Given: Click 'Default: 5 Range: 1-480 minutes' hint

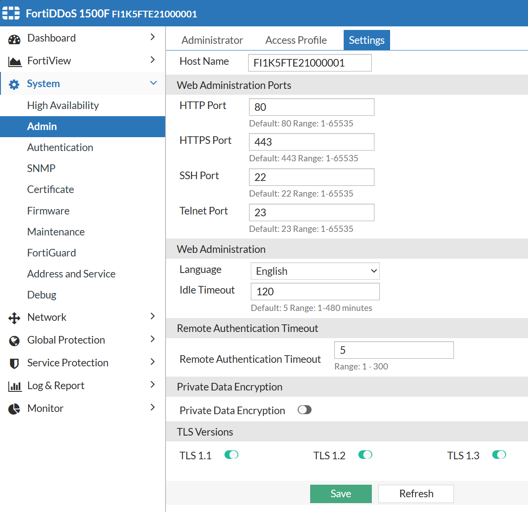Looking at the screenshot, I should pyautogui.click(x=312, y=308).
